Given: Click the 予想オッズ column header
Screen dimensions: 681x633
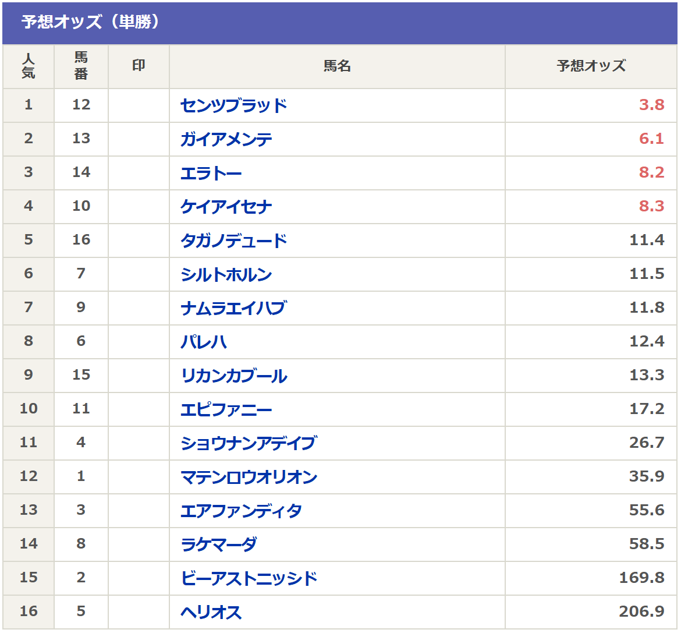Looking at the screenshot, I should (x=591, y=66).
